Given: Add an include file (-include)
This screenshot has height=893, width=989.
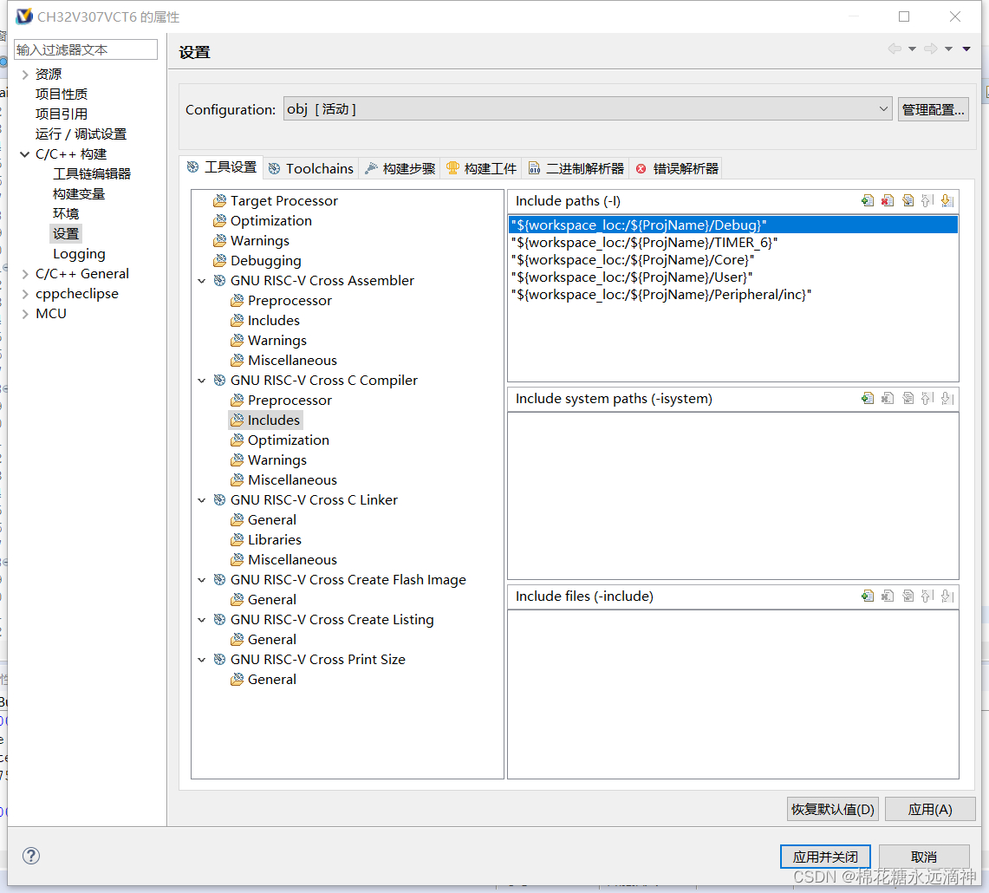Looking at the screenshot, I should (868, 596).
